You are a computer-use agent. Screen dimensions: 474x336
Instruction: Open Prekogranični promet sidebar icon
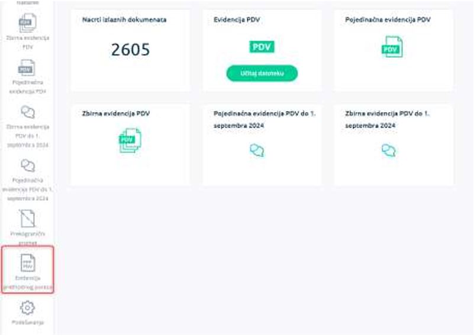27,218
